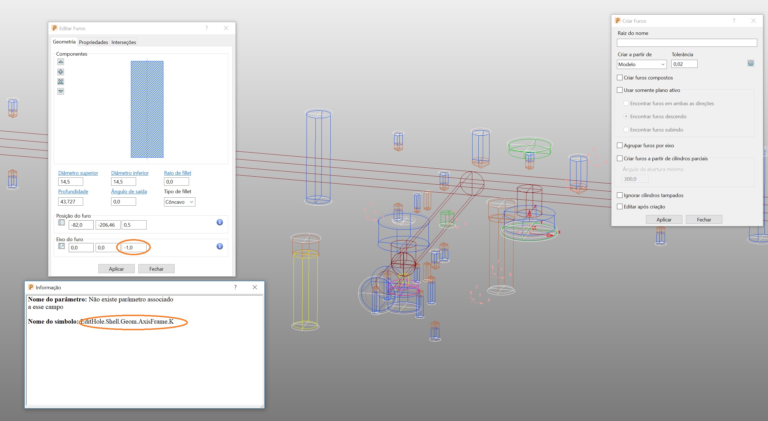Click help icon in Informação window
The image size is (768, 421).
[236, 287]
